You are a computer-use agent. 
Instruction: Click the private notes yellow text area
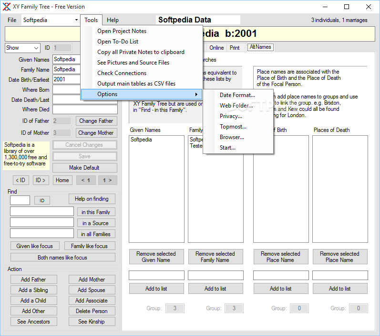(x=26, y=156)
